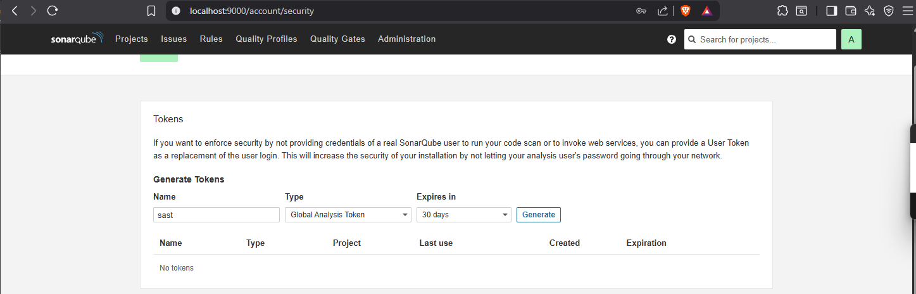Viewport: 916px width, 294px height.
Task: Open the help question mark icon
Action: pos(672,39)
